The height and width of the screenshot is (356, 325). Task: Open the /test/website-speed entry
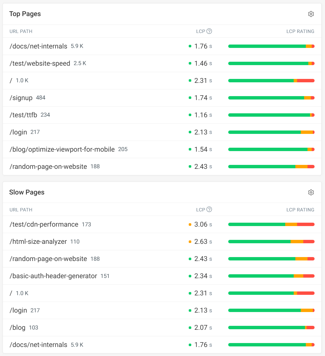click(40, 63)
